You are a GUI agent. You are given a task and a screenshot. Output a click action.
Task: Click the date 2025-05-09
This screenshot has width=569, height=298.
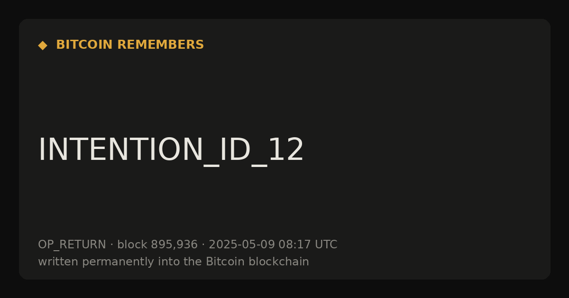pos(242,245)
